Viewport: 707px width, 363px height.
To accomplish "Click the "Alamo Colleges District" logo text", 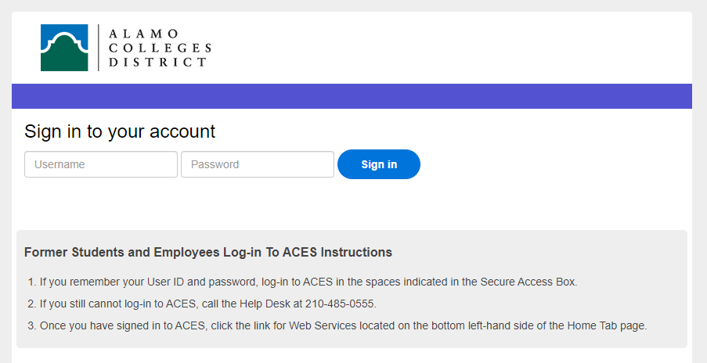I will [x=160, y=48].
